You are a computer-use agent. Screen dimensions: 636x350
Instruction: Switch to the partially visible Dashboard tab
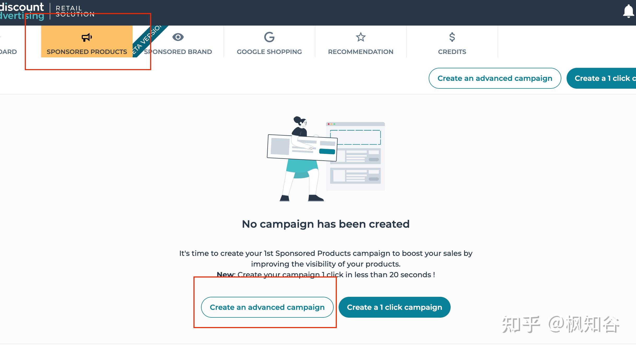8,52
